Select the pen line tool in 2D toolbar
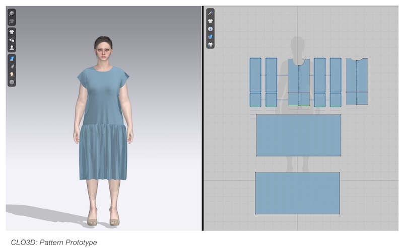403x248 pixels. click(x=211, y=13)
